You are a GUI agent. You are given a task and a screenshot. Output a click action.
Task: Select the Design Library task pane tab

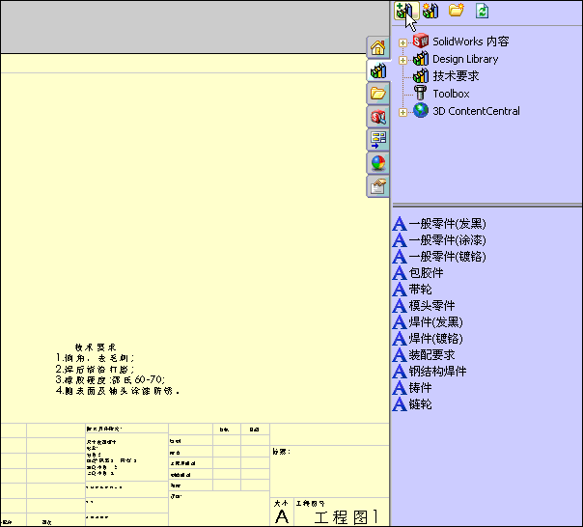tap(377, 70)
